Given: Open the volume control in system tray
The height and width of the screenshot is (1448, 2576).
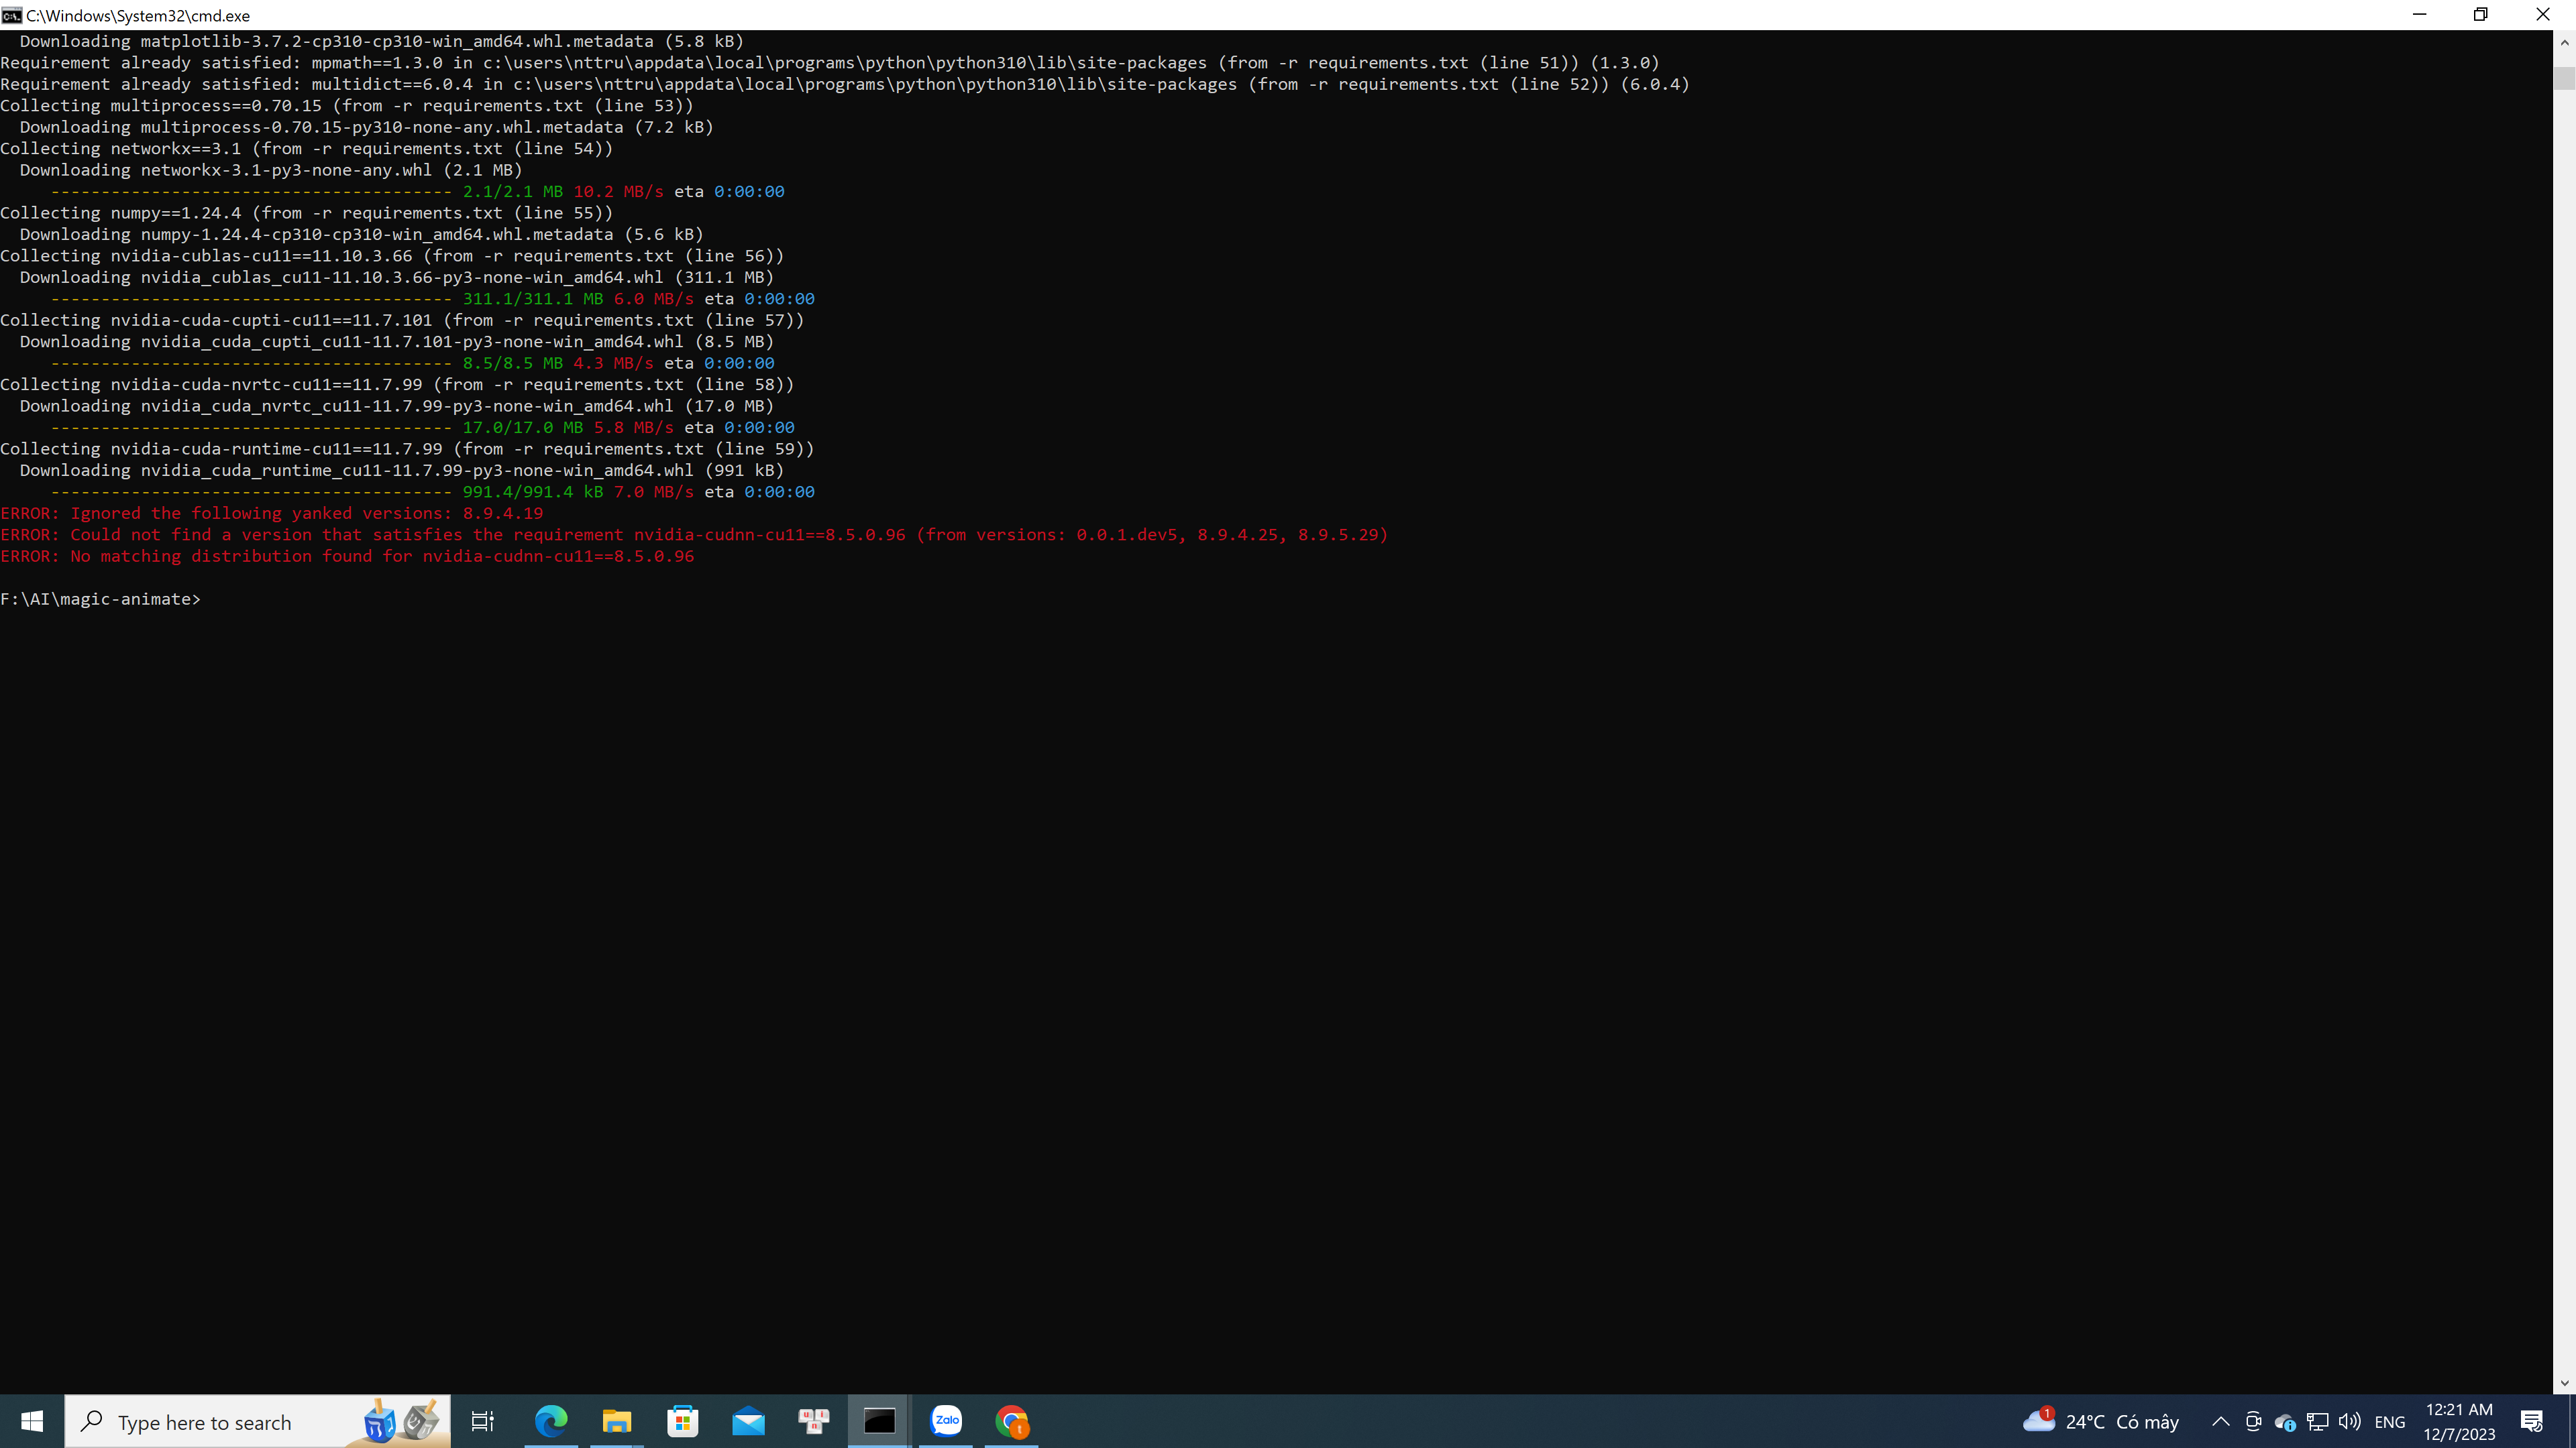Looking at the screenshot, I should pyautogui.click(x=2350, y=1421).
